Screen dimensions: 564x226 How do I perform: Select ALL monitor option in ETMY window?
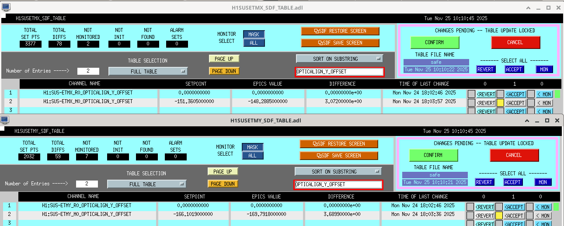pyautogui.click(x=253, y=155)
